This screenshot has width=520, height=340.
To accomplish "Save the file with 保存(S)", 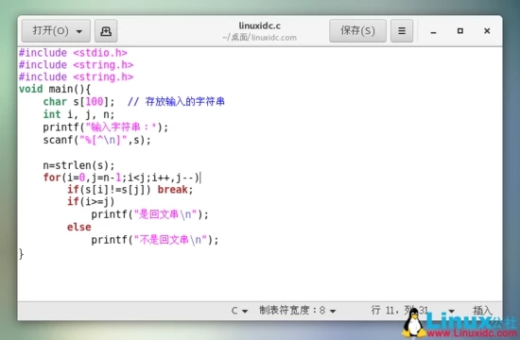I will [x=357, y=31].
